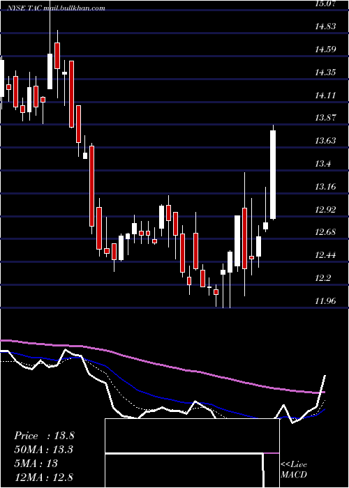Click the tall white last candlestick near 13.87
The image size is (349, 488).
pyautogui.click(x=273, y=174)
